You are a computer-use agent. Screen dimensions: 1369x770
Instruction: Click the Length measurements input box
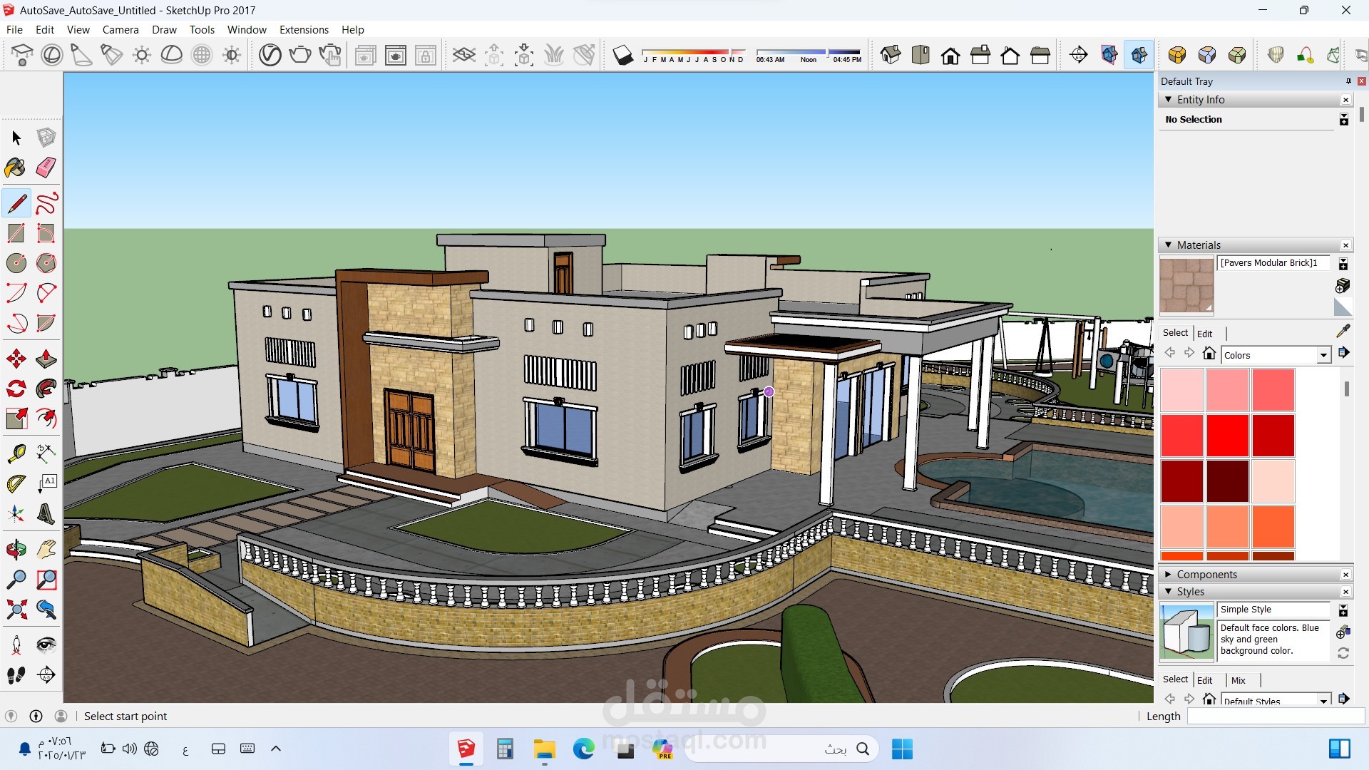click(1275, 717)
